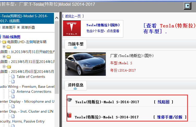This screenshot has width=196, height=127.
Task: Click page icon above Center Display - Microphone
Action: click(13, 96)
